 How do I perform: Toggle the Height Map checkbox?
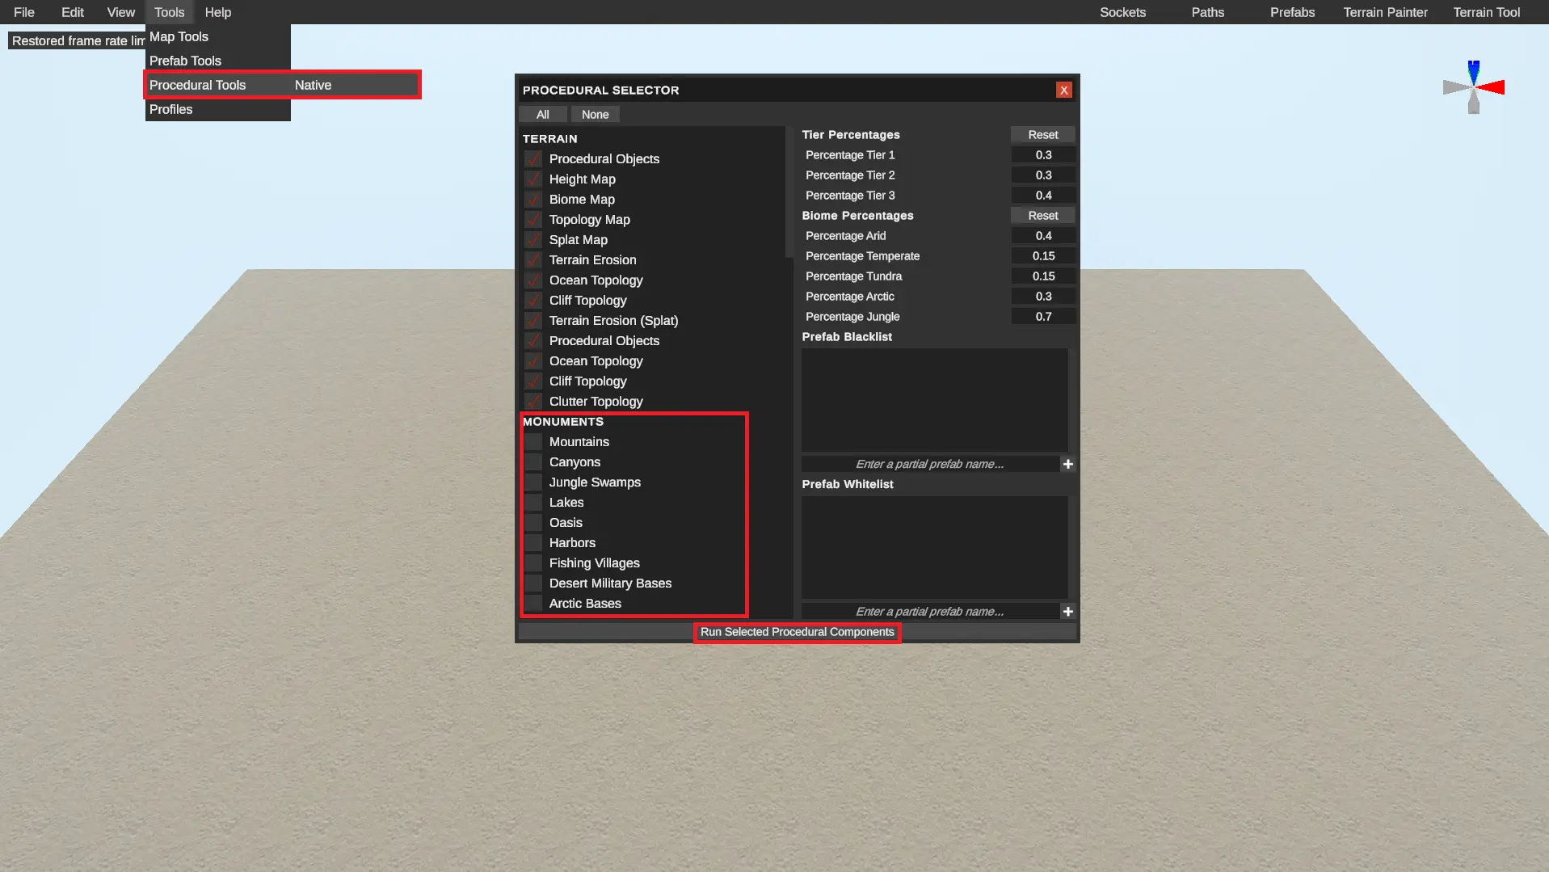click(x=533, y=179)
